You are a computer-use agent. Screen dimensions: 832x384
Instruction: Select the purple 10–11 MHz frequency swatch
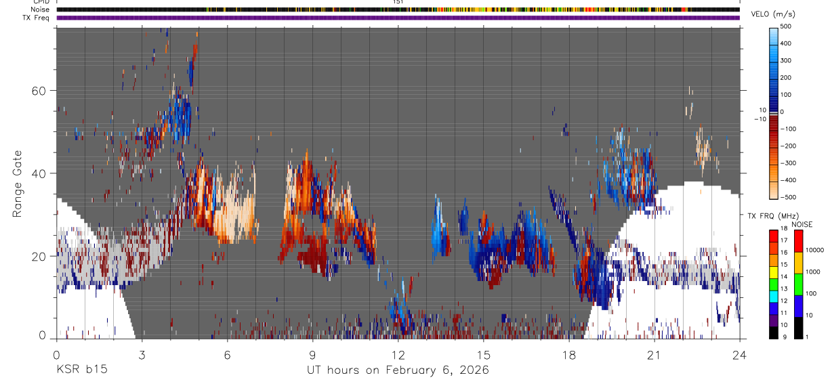click(774, 320)
